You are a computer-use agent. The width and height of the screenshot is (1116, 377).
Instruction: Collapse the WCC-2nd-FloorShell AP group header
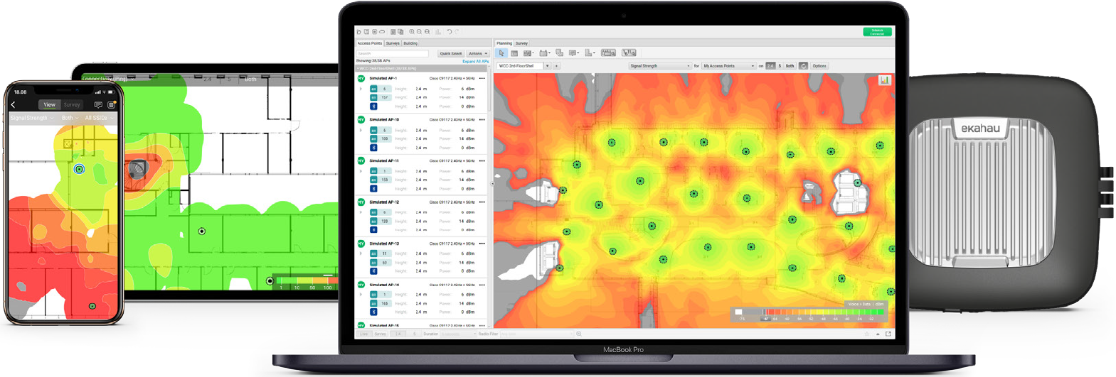pos(423,68)
